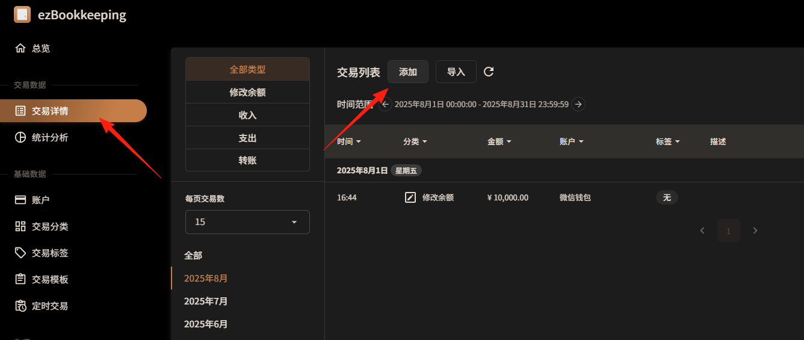Click the 2025年8月1日 date group header

point(362,170)
